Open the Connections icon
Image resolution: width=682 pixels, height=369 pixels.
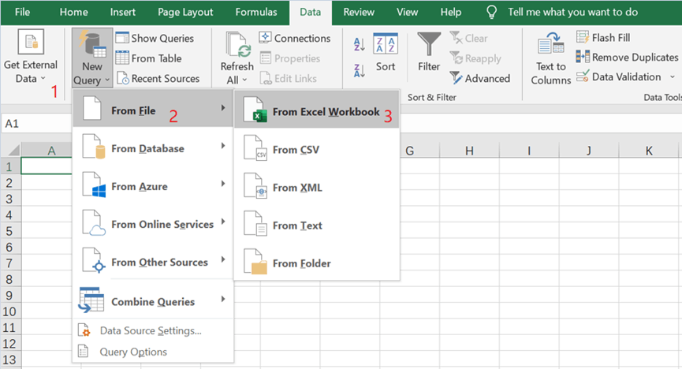tap(266, 38)
